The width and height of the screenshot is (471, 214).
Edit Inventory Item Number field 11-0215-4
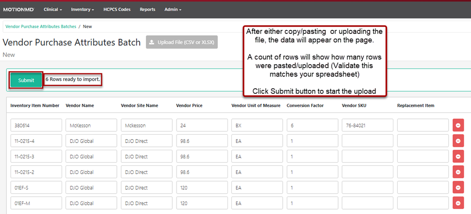36,141
